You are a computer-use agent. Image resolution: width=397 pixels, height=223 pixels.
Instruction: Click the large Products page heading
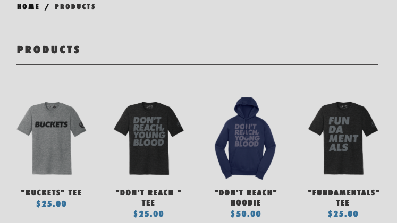[x=48, y=50]
